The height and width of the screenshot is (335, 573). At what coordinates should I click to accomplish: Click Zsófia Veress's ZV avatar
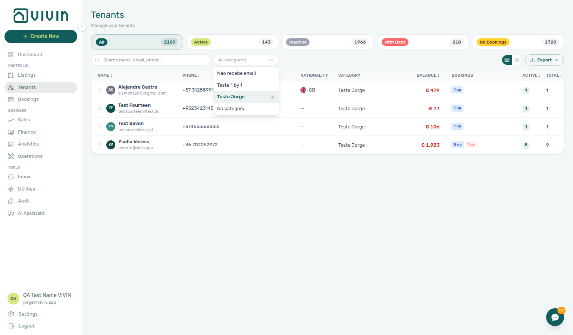tap(111, 145)
